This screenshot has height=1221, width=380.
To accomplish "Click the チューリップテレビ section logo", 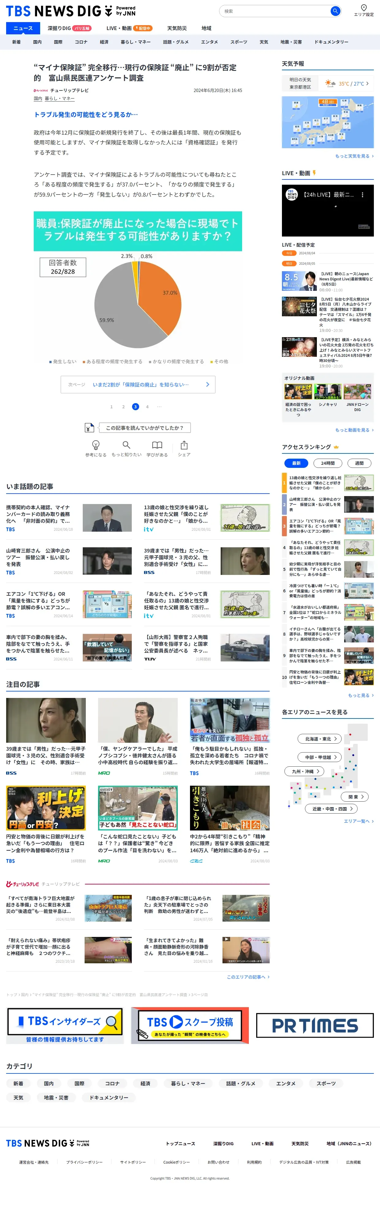I will (x=23, y=884).
